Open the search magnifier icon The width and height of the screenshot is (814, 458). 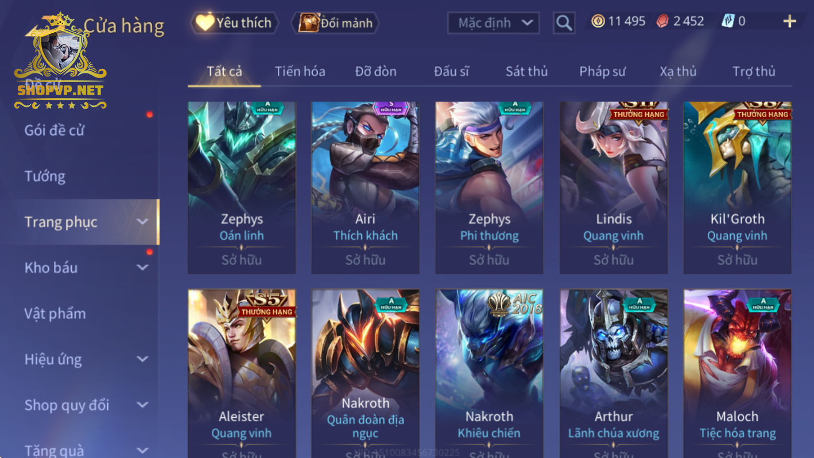564,23
